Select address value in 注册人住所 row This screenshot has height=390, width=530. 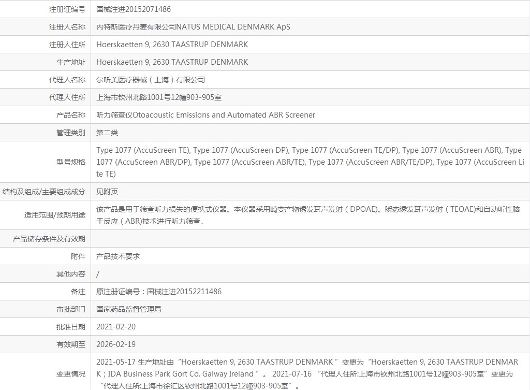[x=172, y=45]
